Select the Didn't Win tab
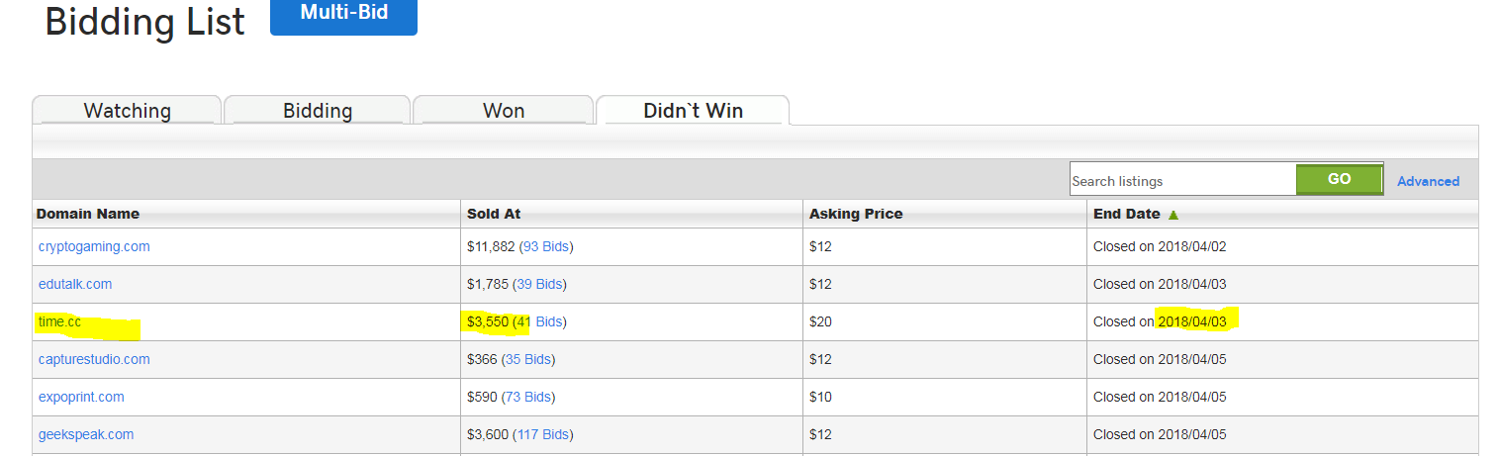This screenshot has height=456, width=1500. coord(693,110)
